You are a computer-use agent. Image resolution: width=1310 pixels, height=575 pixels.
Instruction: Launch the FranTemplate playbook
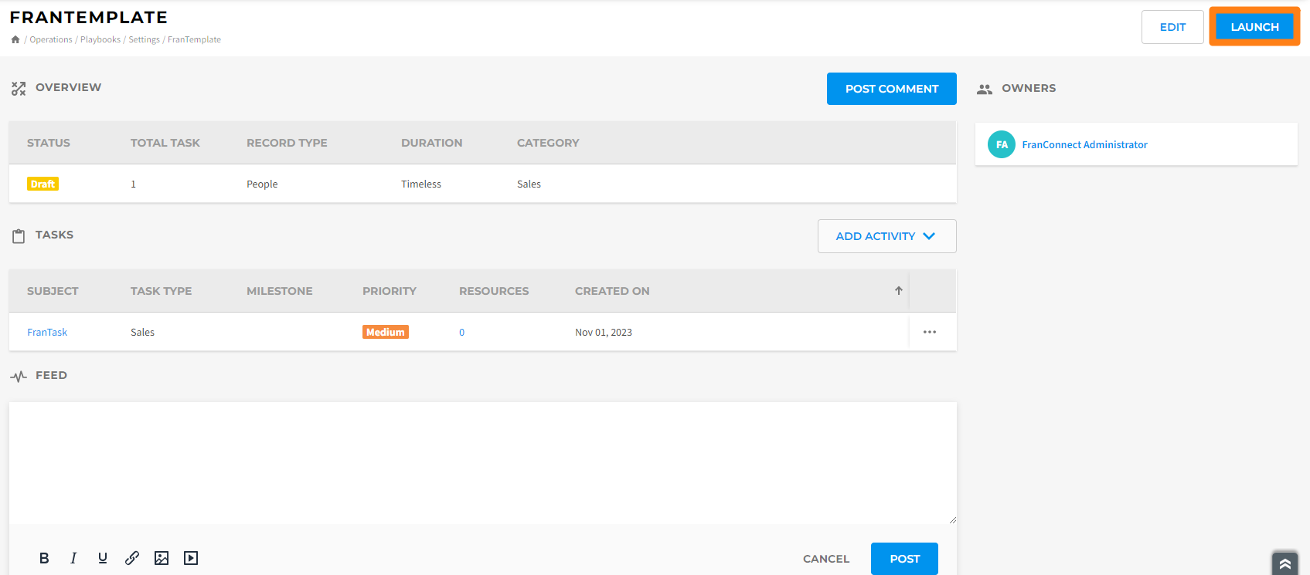(1254, 27)
